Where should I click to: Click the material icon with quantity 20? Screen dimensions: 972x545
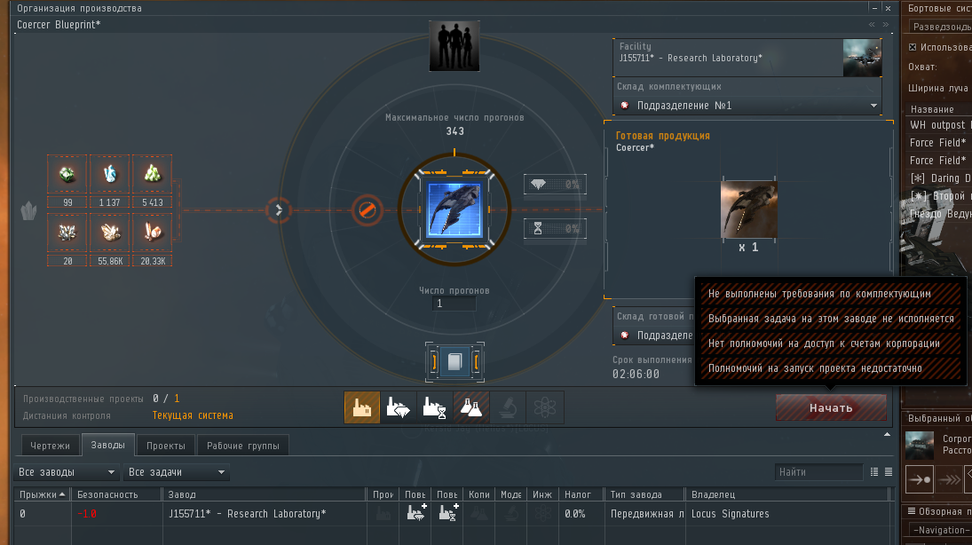point(67,233)
